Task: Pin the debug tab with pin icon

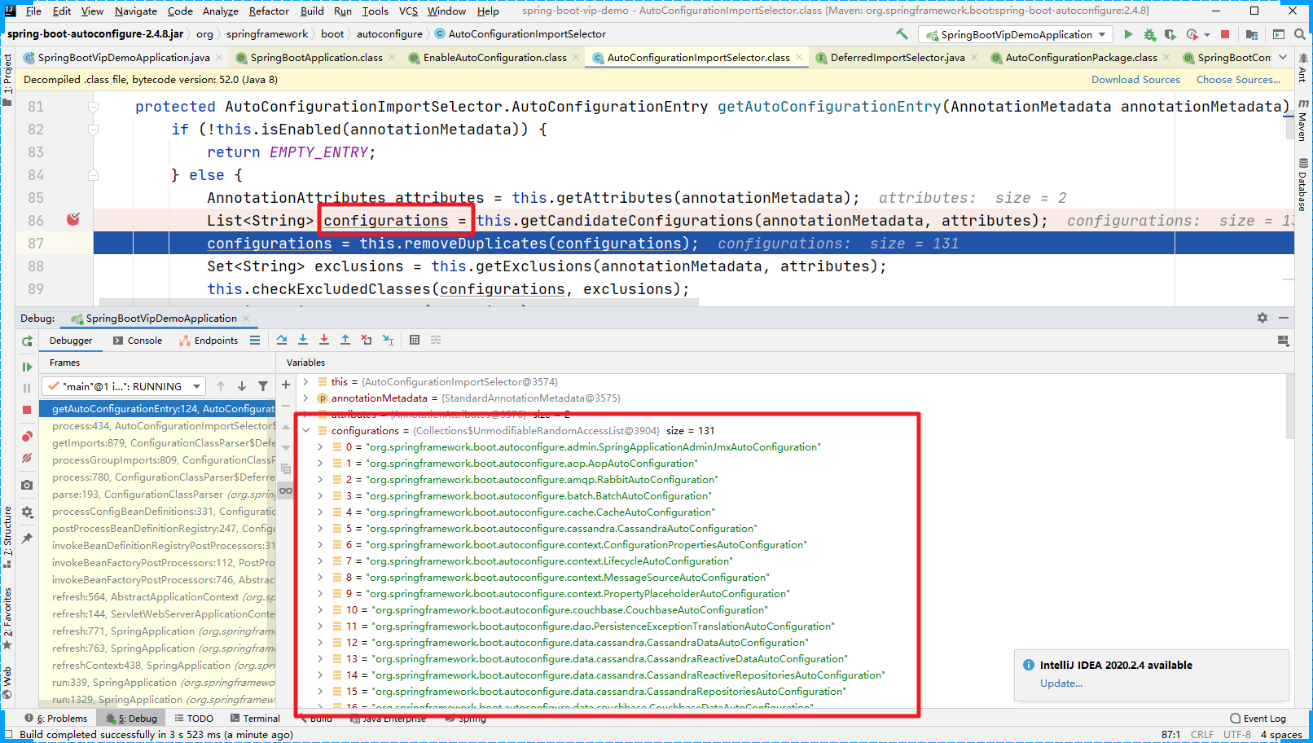Action: click(27, 538)
